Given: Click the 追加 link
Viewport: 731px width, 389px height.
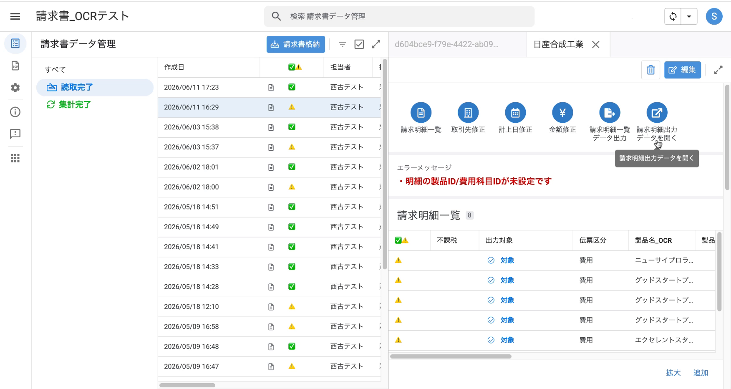Looking at the screenshot, I should coord(701,373).
